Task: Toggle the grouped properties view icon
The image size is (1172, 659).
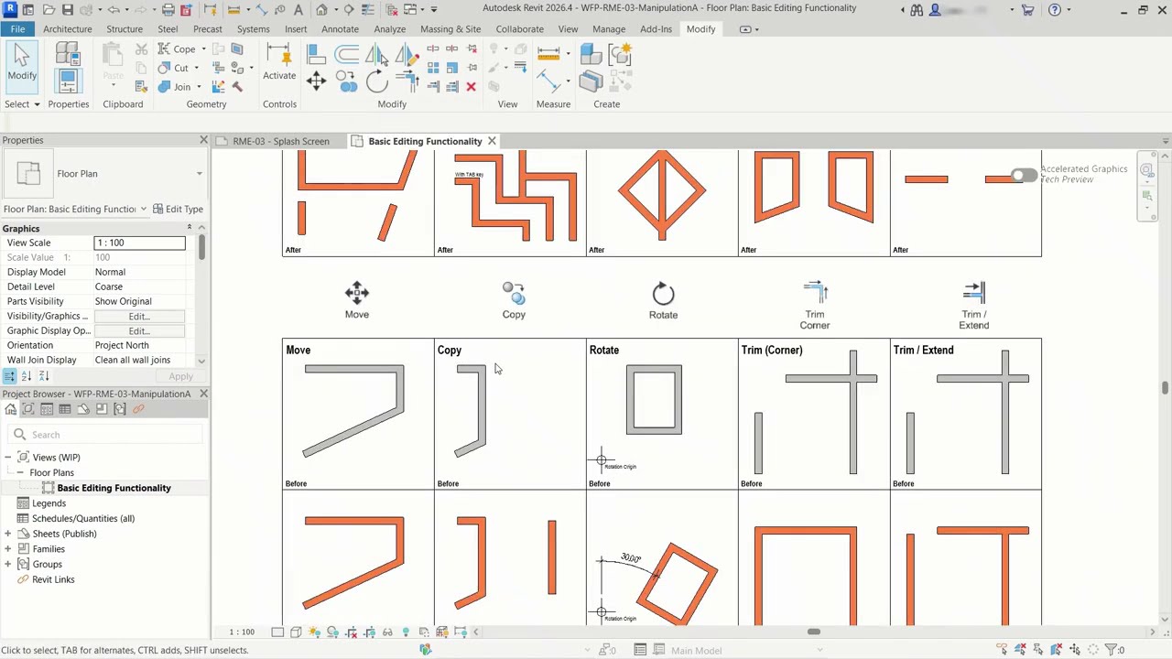Action: point(9,376)
